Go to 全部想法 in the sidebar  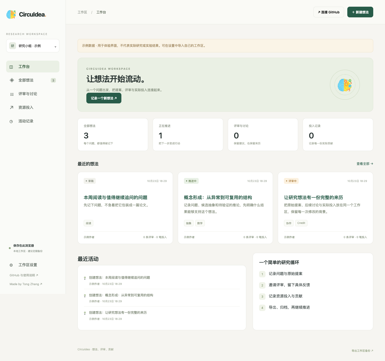(33, 80)
